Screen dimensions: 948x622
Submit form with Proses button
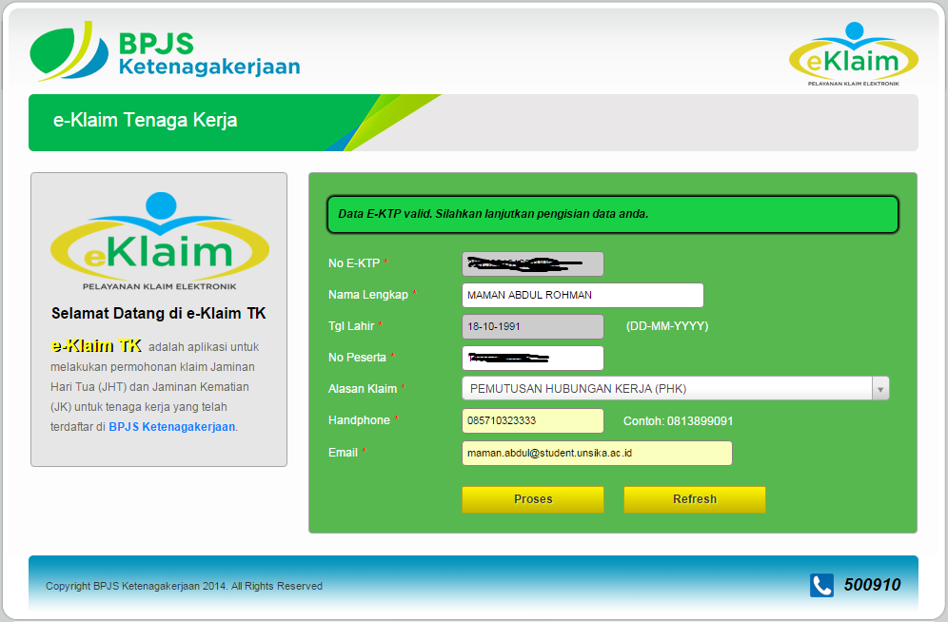pyautogui.click(x=533, y=499)
